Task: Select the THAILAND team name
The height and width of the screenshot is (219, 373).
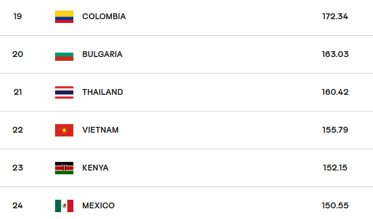Action: pyautogui.click(x=103, y=92)
